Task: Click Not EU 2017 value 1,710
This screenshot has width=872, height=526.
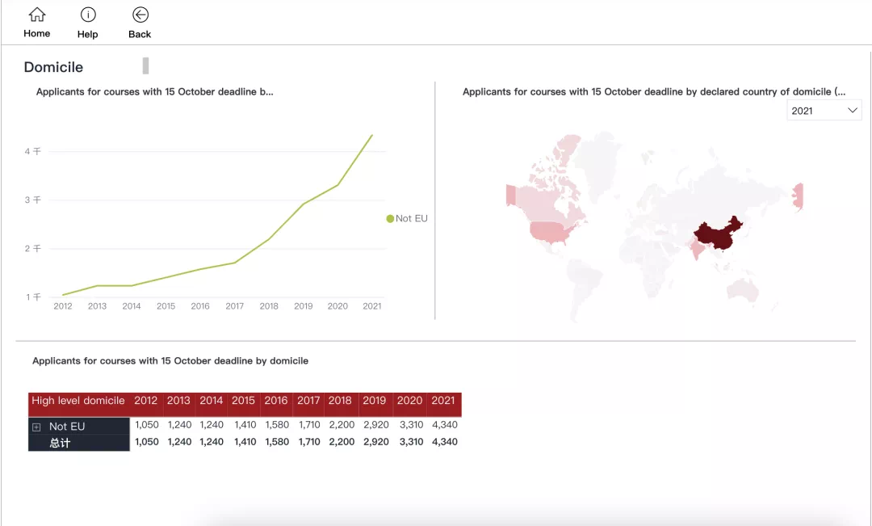Action: click(x=309, y=425)
